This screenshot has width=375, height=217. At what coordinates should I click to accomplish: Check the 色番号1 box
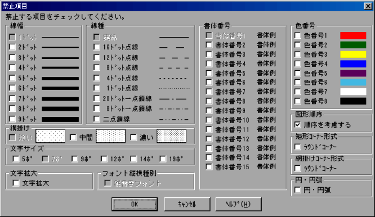(297, 35)
